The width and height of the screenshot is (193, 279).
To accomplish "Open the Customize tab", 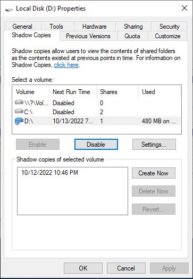I will click(x=167, y=36).
